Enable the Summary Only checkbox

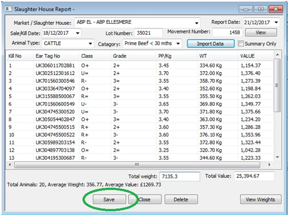[x=241, y=44]
